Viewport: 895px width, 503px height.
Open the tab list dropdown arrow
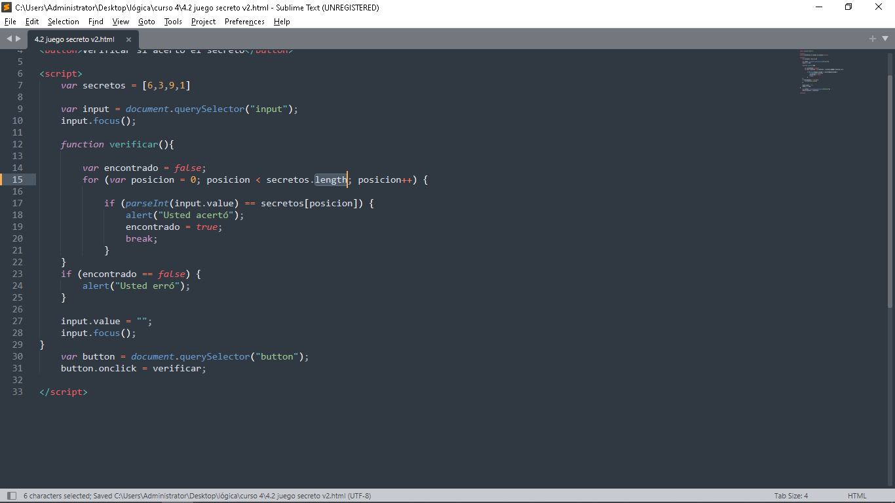[x=885, y=39]
